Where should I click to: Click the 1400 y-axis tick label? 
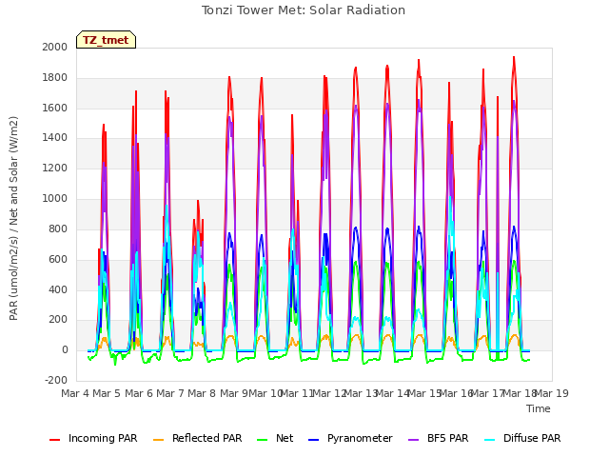click(x=55, y=138)
